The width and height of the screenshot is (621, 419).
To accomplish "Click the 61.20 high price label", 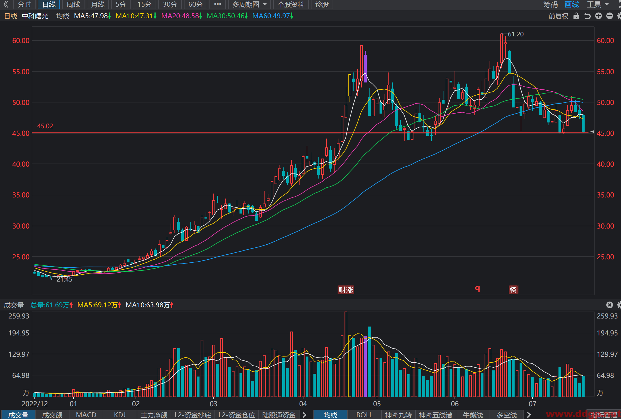I will [516, 34].
